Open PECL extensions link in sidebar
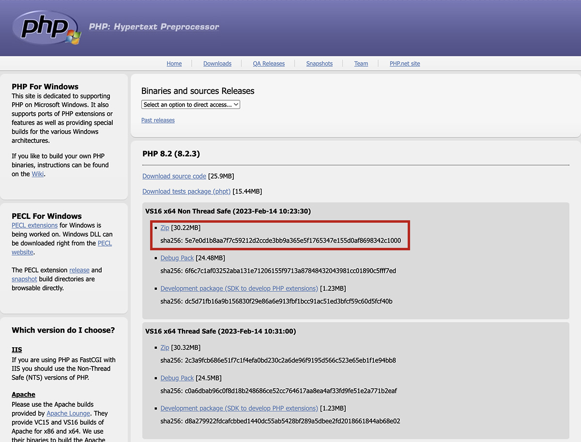Image resolution: width=581 pixels, height=442 pixels. point(35,225)
